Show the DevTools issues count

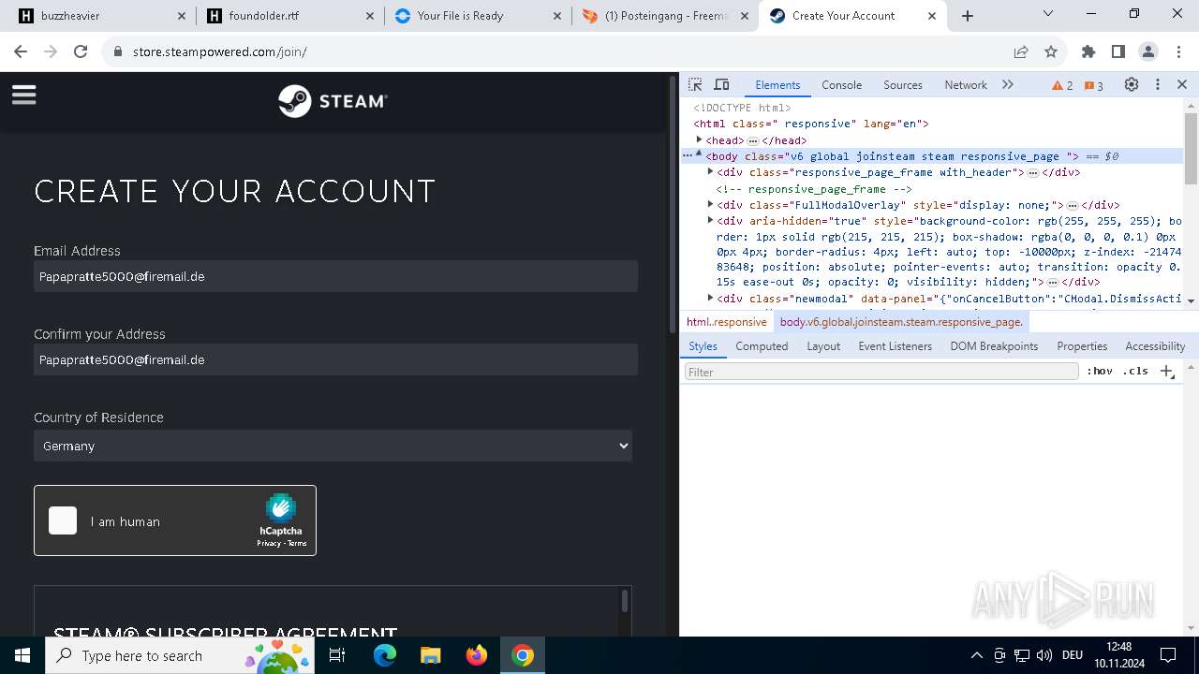[1094, 85]
